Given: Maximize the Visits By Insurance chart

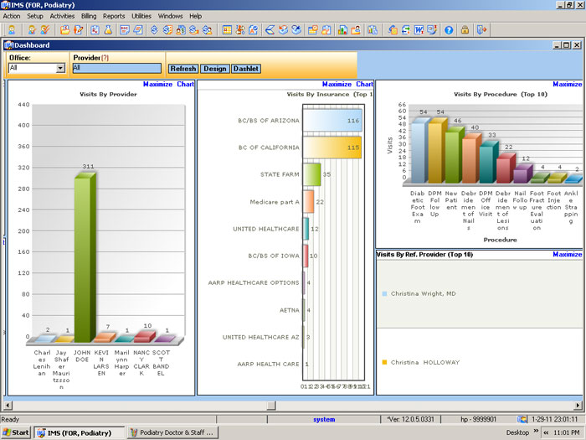Looking at the screenshot, I should pyautogui.click(x=337, y=84).
